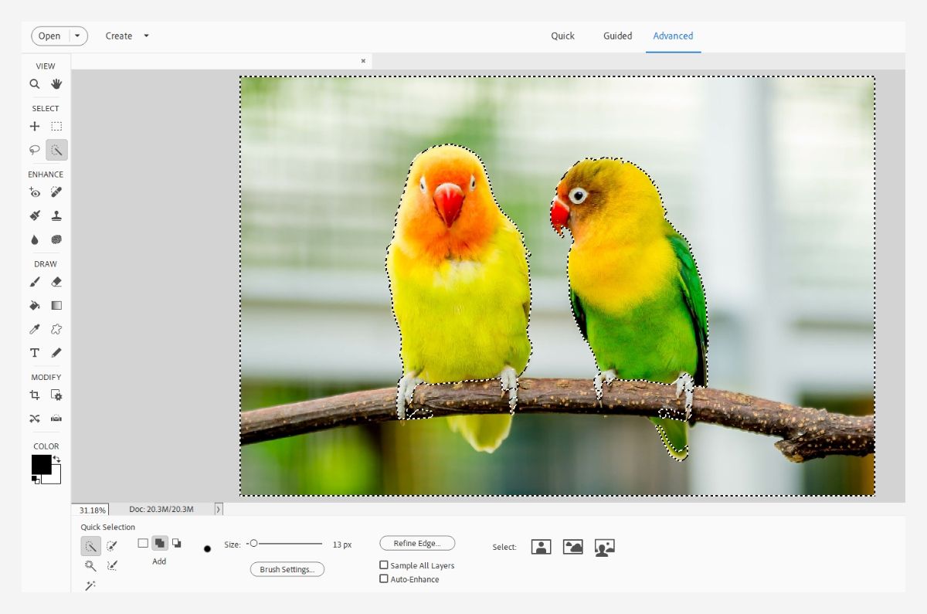Select the Hand tool
This screenshot has height=614, width=927.
(x=56, y=84)
